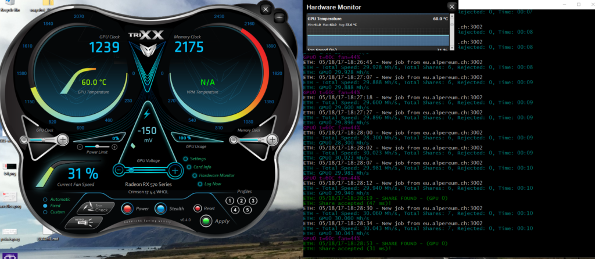Load profile 2
595x259 pixels.
241,201
